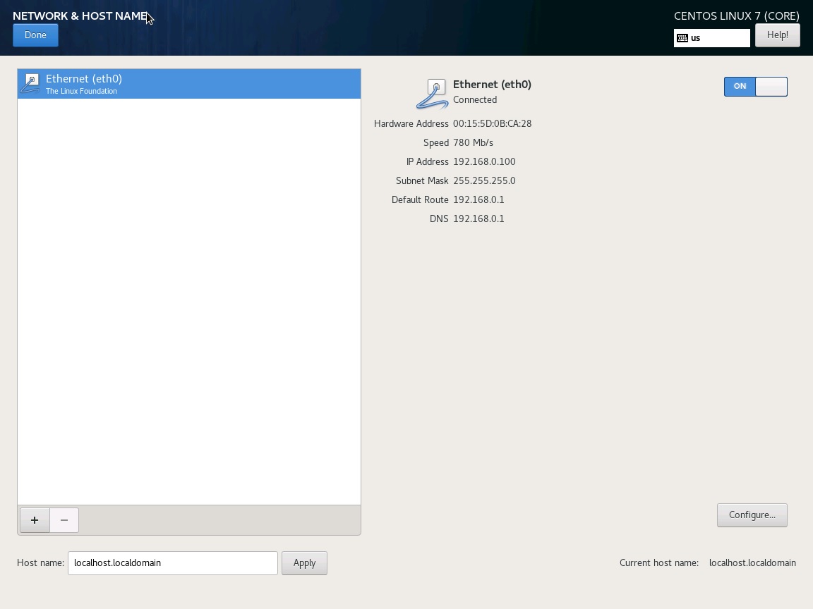Apply the host name

pyautogui.click(x=304, y=563)
